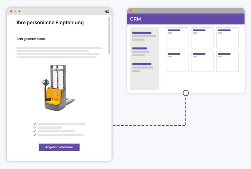The height and width of the screenshot is (169, 251).
Task: Click the green maximize dot of CRM window
Action: point(137,11)
